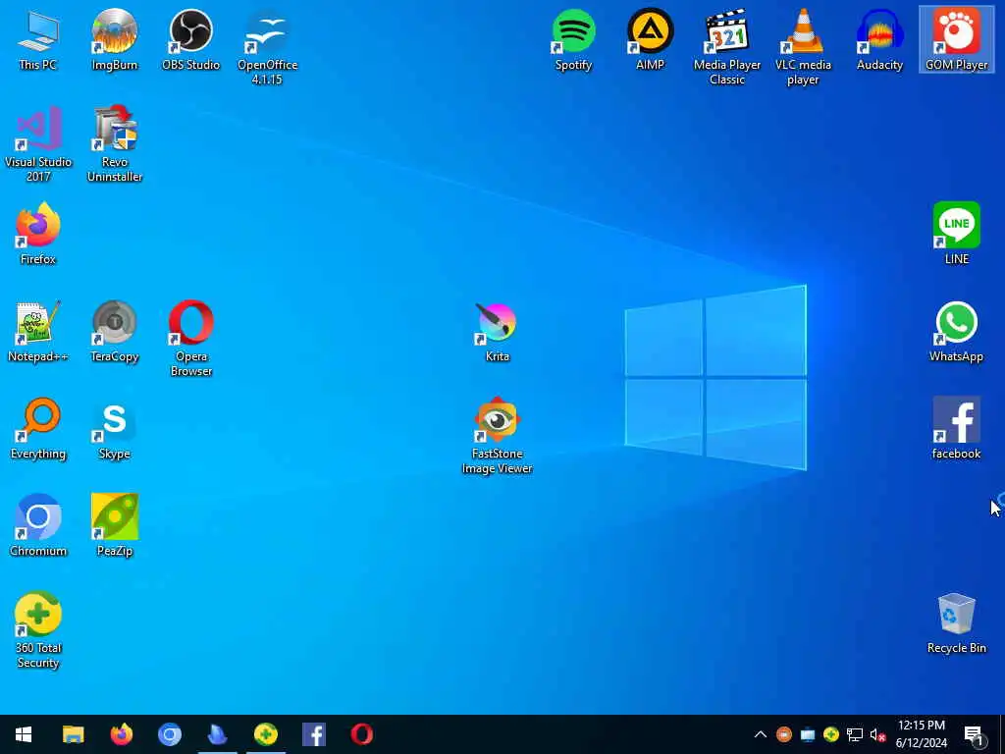Launch ImgBurn from the desktop
The width and height of the screenshot is (1005, 754).
tap(114, 39)
